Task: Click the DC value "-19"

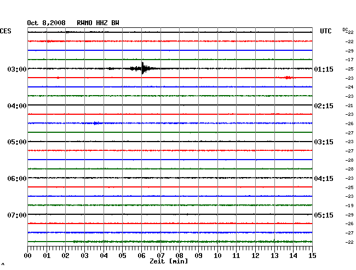Action: (x=349, y=206)
